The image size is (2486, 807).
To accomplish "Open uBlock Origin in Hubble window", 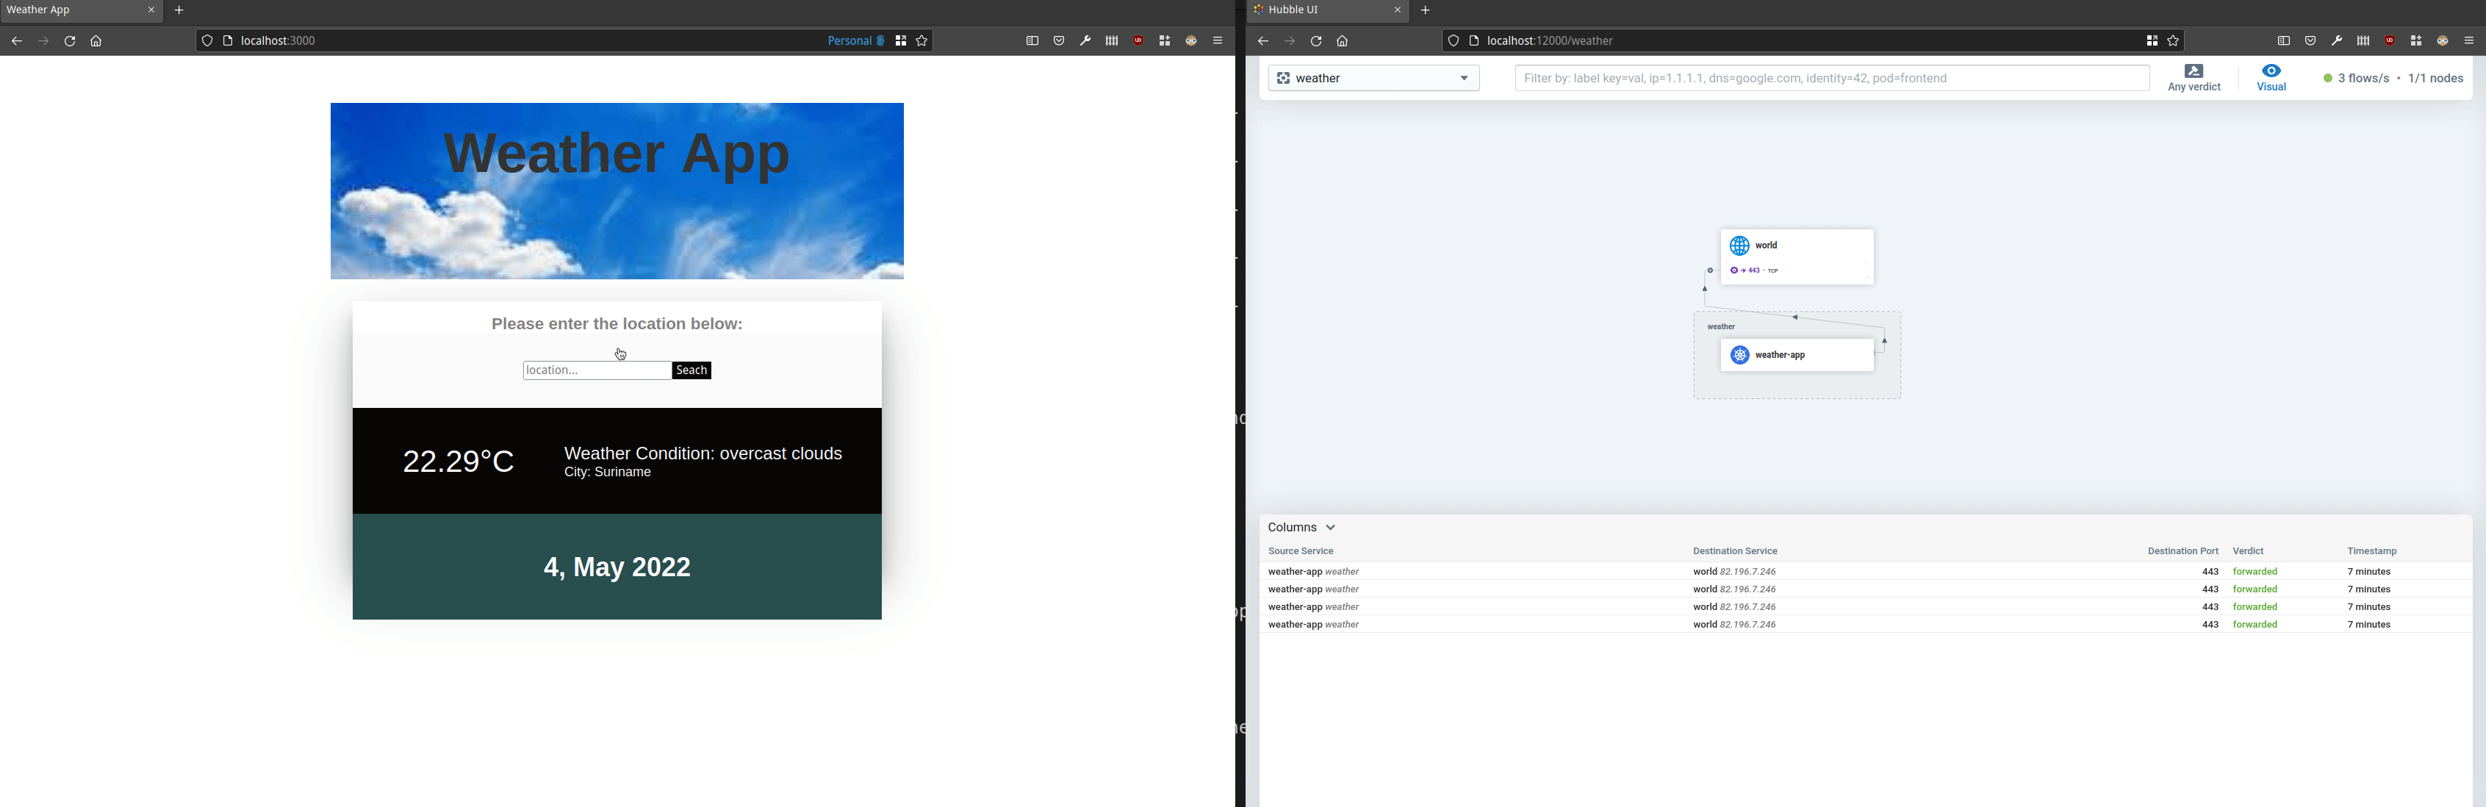I will 2390,41.
